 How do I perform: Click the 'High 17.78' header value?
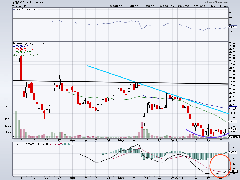click(x=135, y=6)
